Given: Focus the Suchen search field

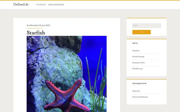Looking at the screenshot, I should 147,26.
